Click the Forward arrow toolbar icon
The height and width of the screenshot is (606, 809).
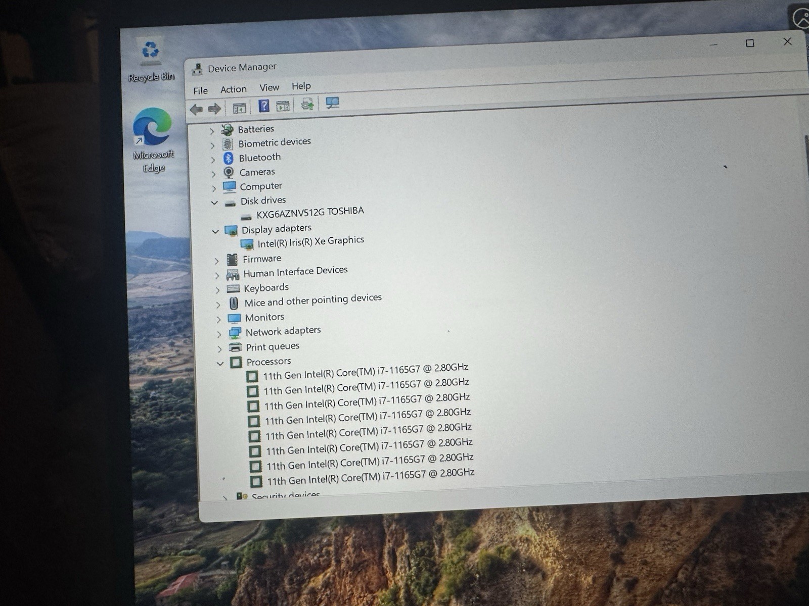(x=215, y=109)
